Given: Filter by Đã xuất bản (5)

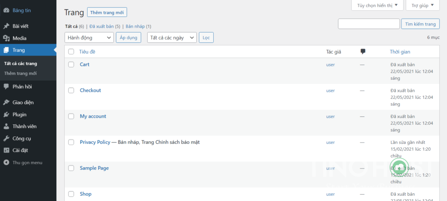Looking at the screenshot, I should [105, 26].
